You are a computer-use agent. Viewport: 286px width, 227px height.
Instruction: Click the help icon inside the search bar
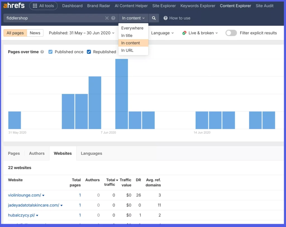coord(114,18)
